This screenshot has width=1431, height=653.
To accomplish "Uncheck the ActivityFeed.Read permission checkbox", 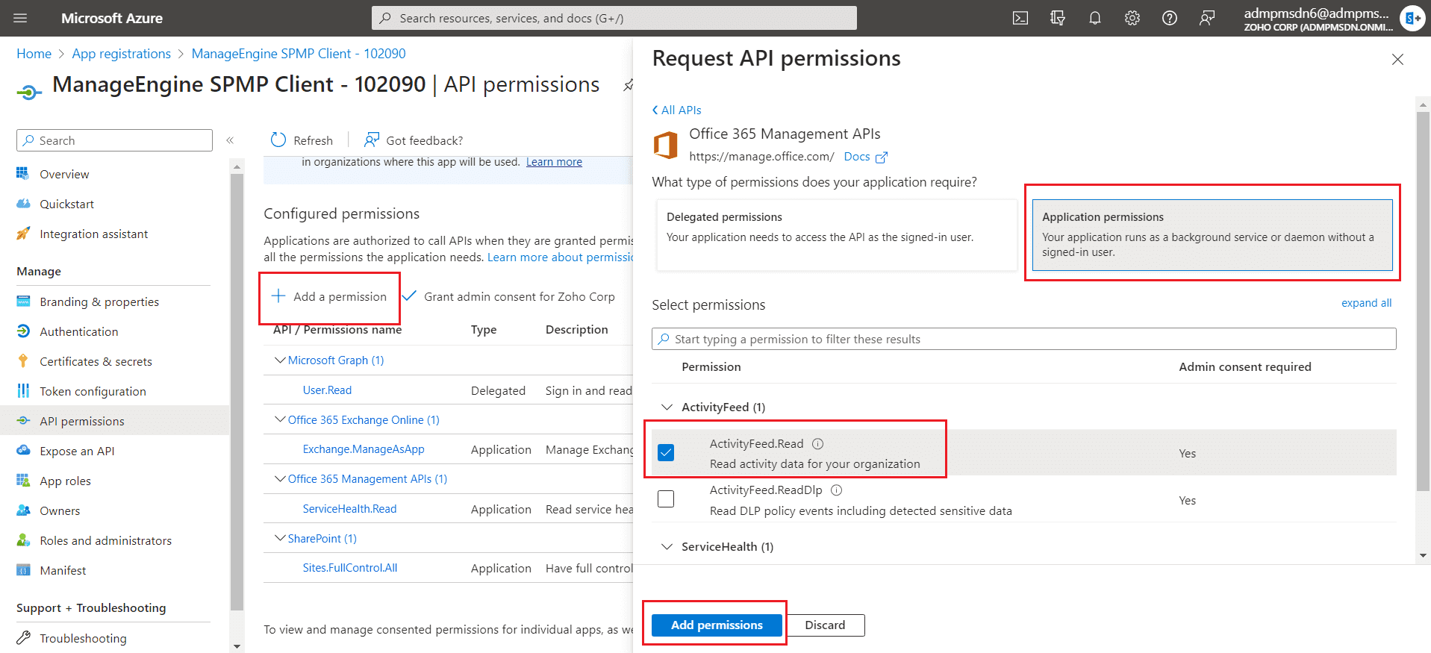I will point(666,452).
